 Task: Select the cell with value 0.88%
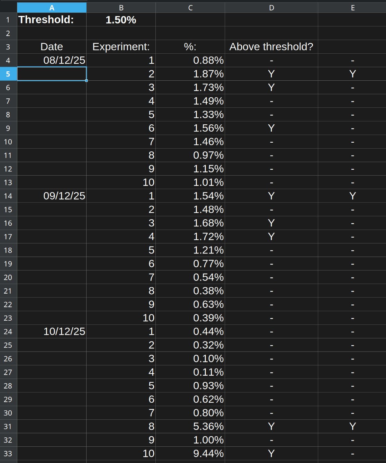[190, 60]
